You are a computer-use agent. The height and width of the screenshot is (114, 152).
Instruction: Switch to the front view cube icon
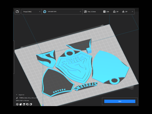coord(21,104)
